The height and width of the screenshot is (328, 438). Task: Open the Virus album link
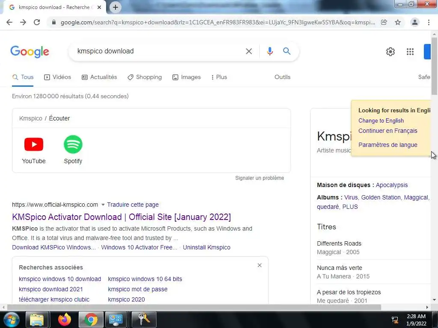pyautogui.click(x=351, y=197)
